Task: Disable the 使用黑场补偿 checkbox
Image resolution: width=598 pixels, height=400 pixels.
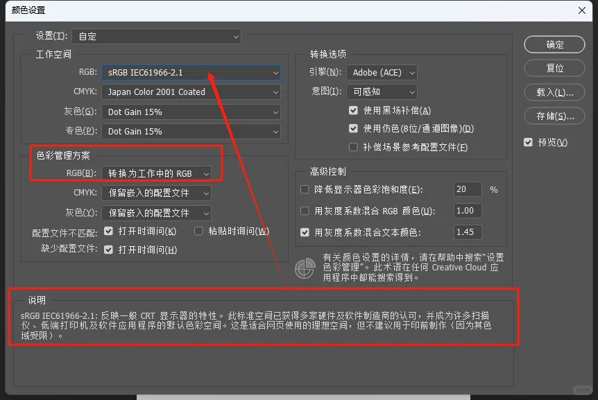Action: 353,110
